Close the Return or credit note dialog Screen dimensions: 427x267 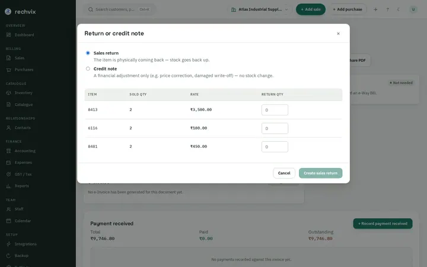338,33
